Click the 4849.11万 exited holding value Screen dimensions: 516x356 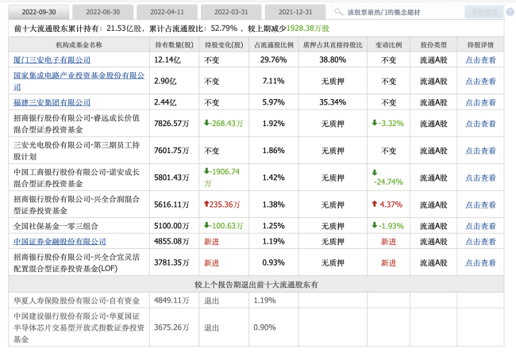(x=171, y=300)
